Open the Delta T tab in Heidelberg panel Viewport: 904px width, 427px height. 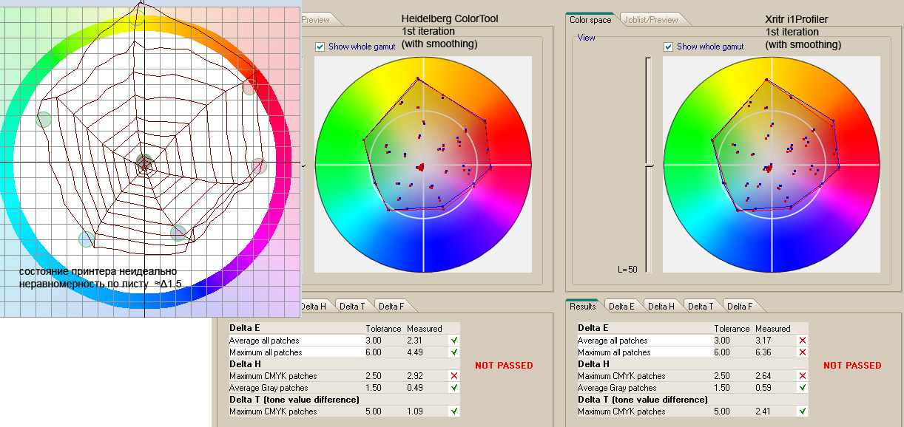click(352, 306)
